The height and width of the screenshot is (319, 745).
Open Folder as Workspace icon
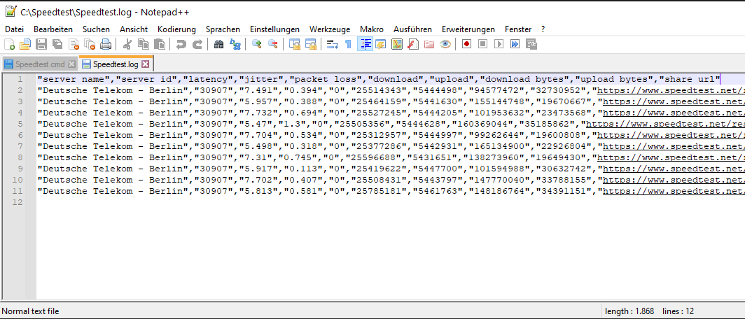point(429,45)
